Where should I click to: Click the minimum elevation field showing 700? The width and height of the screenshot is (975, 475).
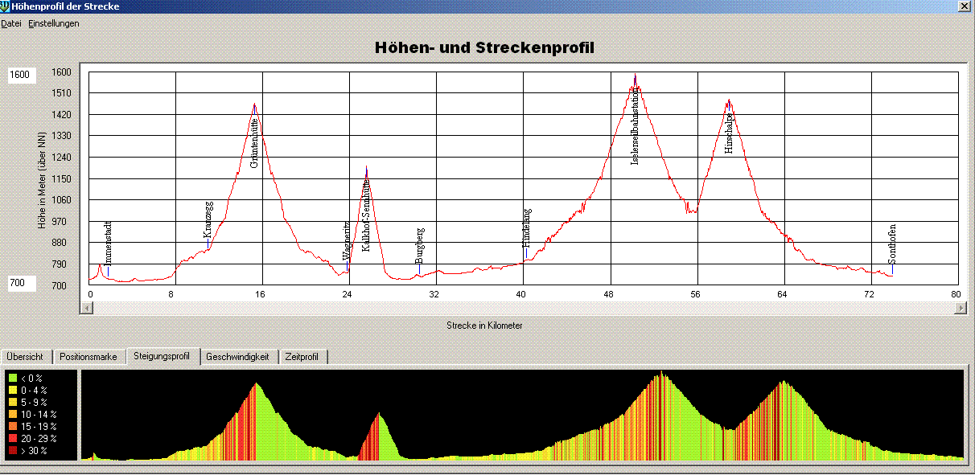[29, 283]
